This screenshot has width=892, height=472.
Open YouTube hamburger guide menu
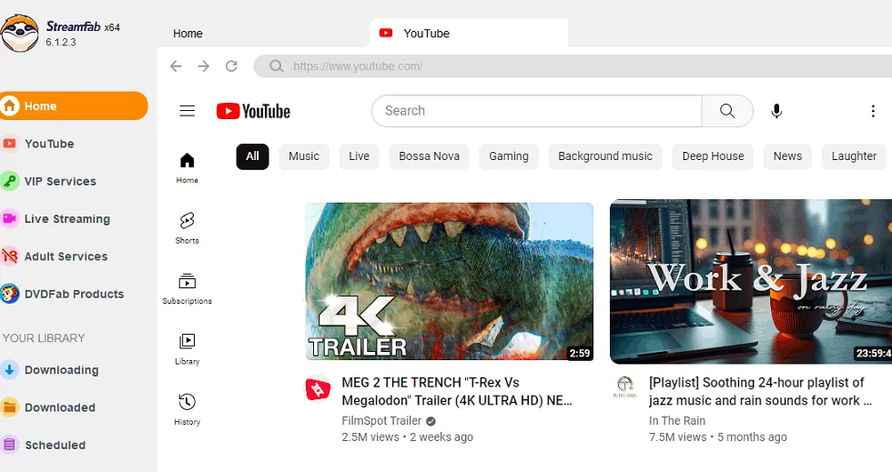188,111
